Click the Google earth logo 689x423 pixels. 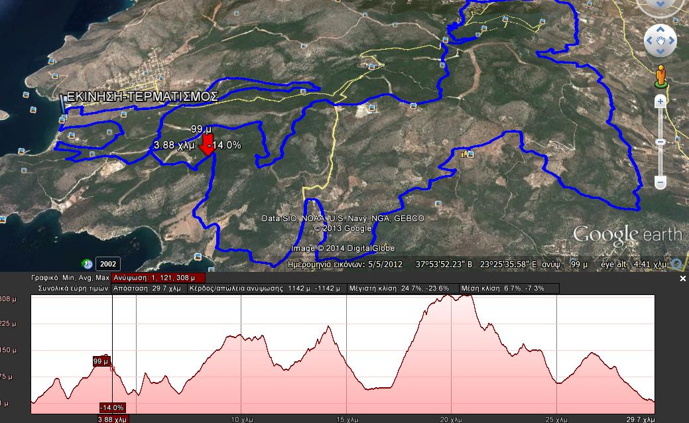(x=627, y=235)
